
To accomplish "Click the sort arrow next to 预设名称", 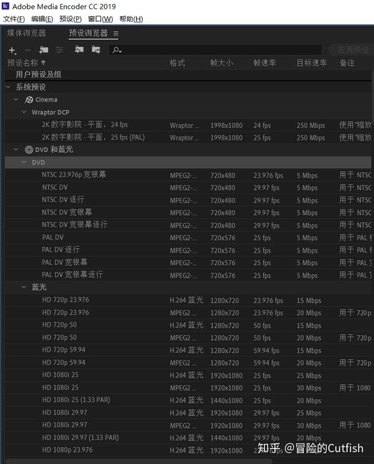I will 44,62.
